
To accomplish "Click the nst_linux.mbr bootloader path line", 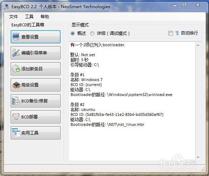I will pos(108,124).
